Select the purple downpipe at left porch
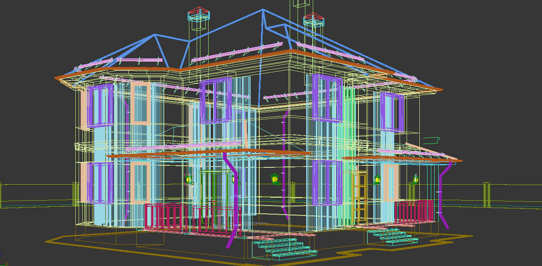 tap(232, 200)
